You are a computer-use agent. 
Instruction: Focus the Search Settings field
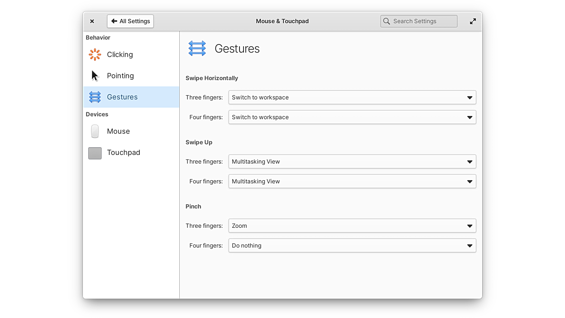tap(423, 21)
